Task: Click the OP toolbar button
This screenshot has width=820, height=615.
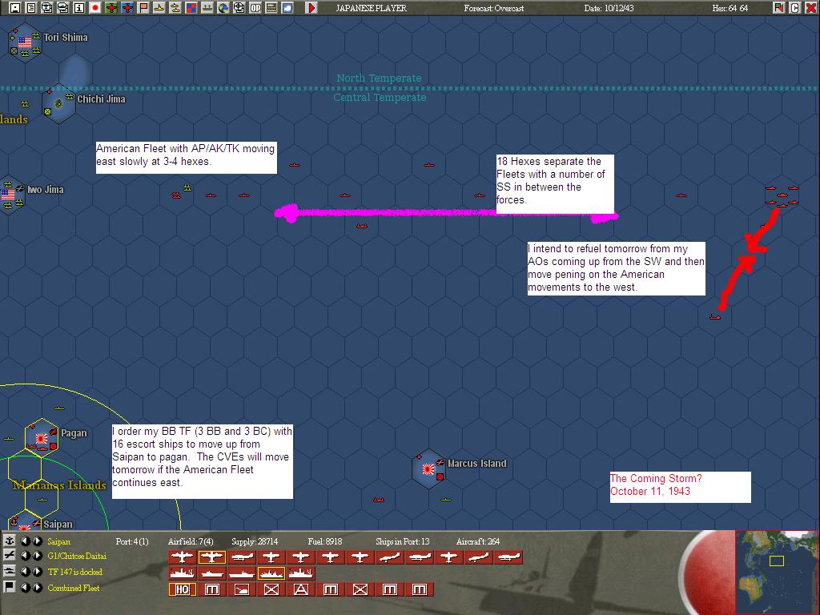Action: click(255, 8)
